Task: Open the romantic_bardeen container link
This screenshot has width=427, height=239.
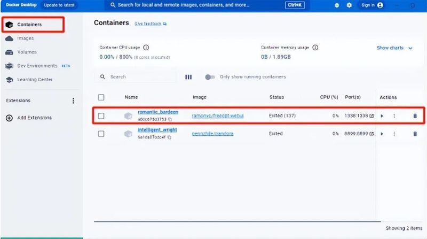Action: point(158,112)
